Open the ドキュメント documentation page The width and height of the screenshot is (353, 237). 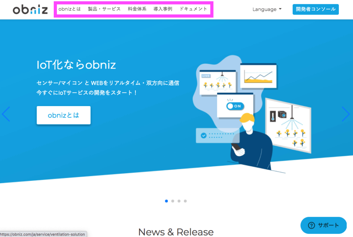[193, 9]
